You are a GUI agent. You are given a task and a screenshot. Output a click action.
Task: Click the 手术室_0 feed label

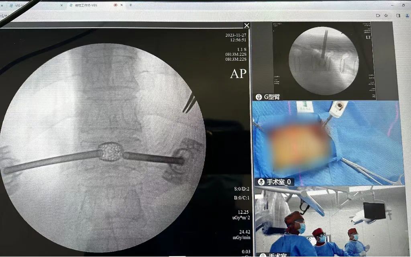tap(279, 182)
